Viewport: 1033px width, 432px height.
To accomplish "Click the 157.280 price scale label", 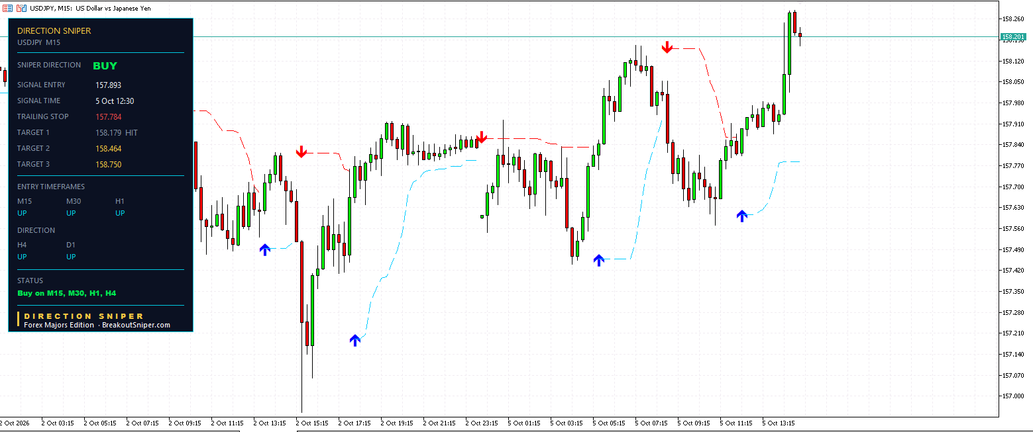I will pos(1014,312).
